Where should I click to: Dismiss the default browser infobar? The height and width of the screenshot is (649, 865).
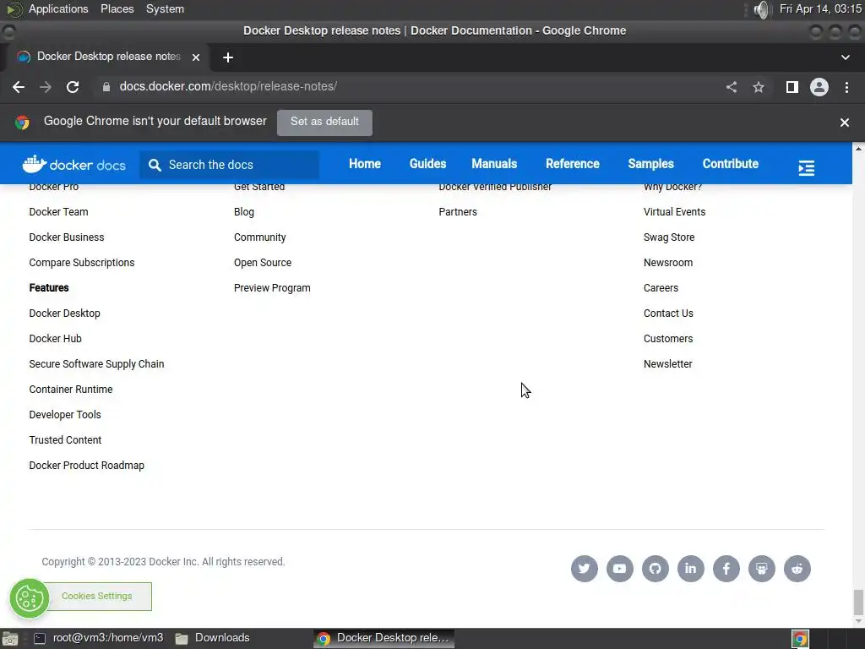pyautogui.click(x=845, y=123)
